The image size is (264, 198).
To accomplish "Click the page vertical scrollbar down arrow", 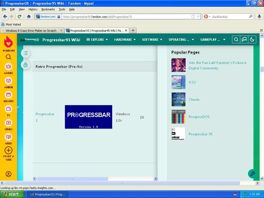I will pyautogui.click(x=262, y=178).
